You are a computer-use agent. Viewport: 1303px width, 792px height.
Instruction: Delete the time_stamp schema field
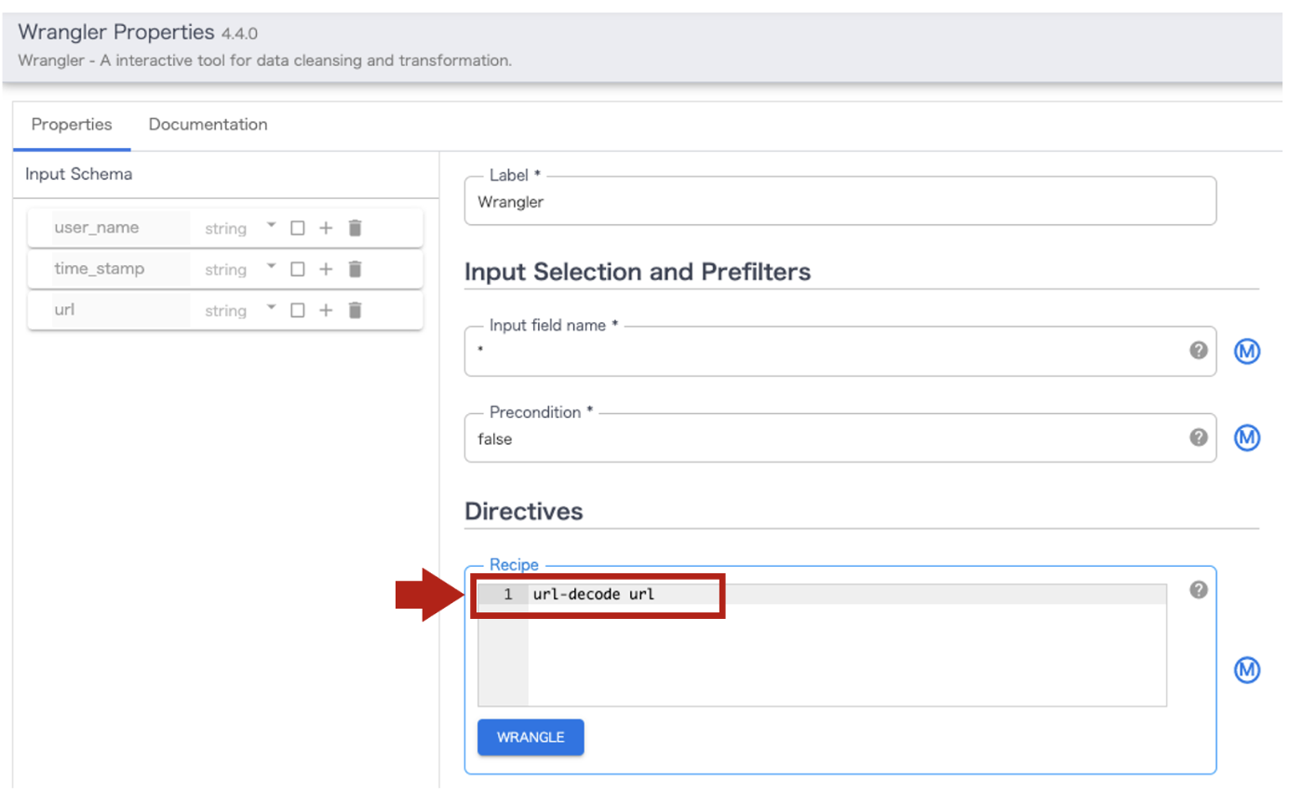pos(355,269)
